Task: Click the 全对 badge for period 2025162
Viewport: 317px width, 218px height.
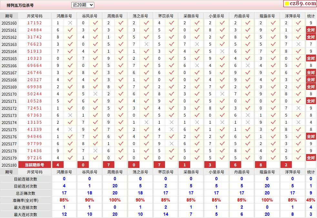Action: click(311, 37)
